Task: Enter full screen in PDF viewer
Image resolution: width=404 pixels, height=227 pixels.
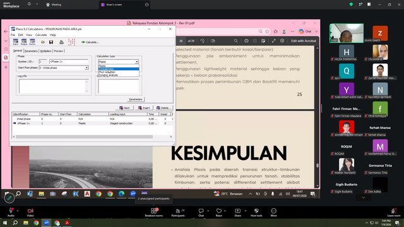Action: 273,41
